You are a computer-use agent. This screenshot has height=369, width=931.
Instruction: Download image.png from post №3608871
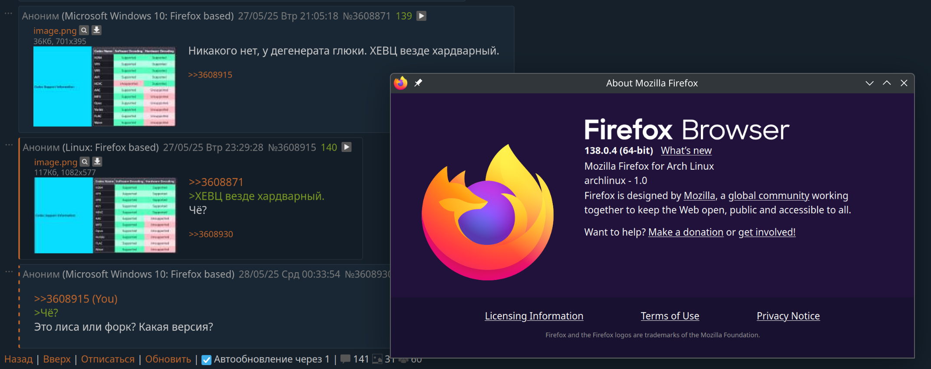click(97, 30)
